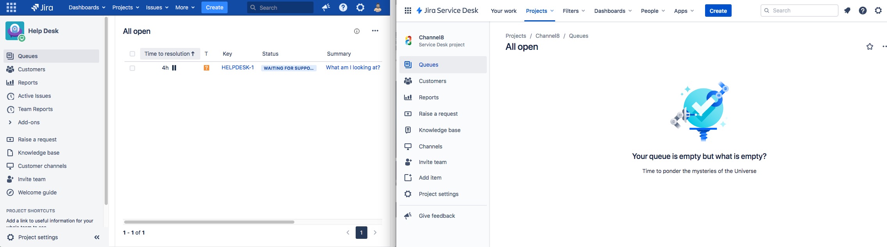Viewport: 887px width, 247px height.
Task: Click Channel8 breadcrumb link
Action: pyautogui.click(x=547, y=36)
